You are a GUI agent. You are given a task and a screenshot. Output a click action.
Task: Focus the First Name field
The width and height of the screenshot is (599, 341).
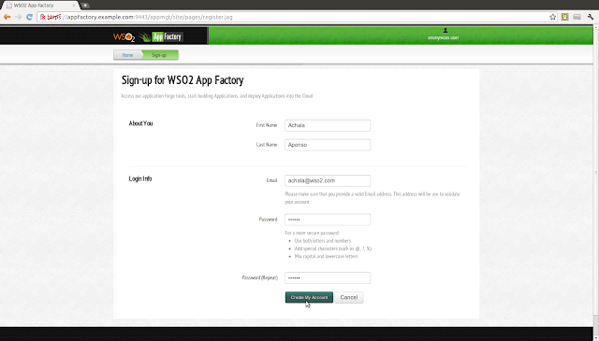pyautogui.click(x=328, y=125)
